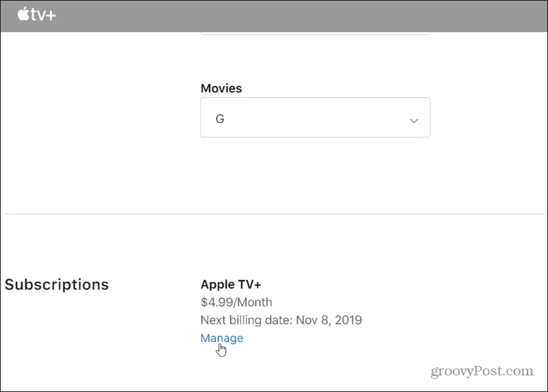Click the Apple TV+ logo in header
The height and width of the screenshot is (392, 548).
37,14
